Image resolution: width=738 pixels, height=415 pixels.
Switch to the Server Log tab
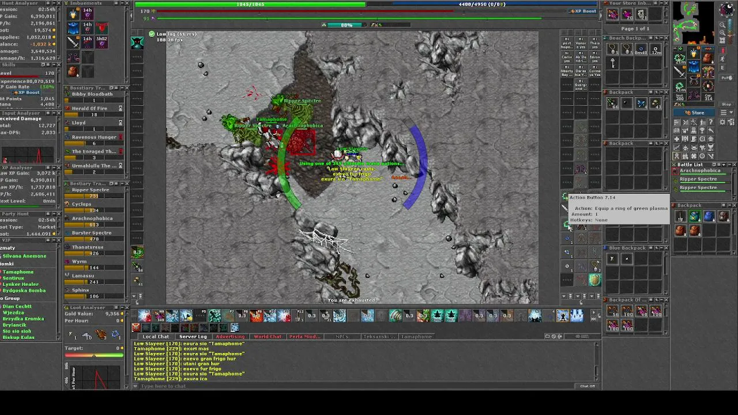(193, 337)
